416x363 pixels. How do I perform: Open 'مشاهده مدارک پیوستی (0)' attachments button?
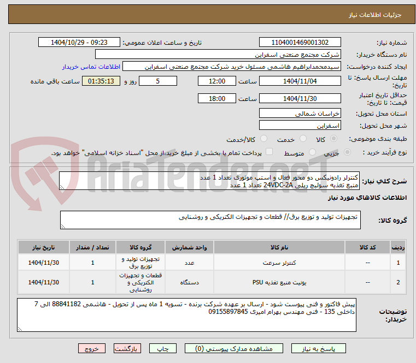[x=234, y=348]
